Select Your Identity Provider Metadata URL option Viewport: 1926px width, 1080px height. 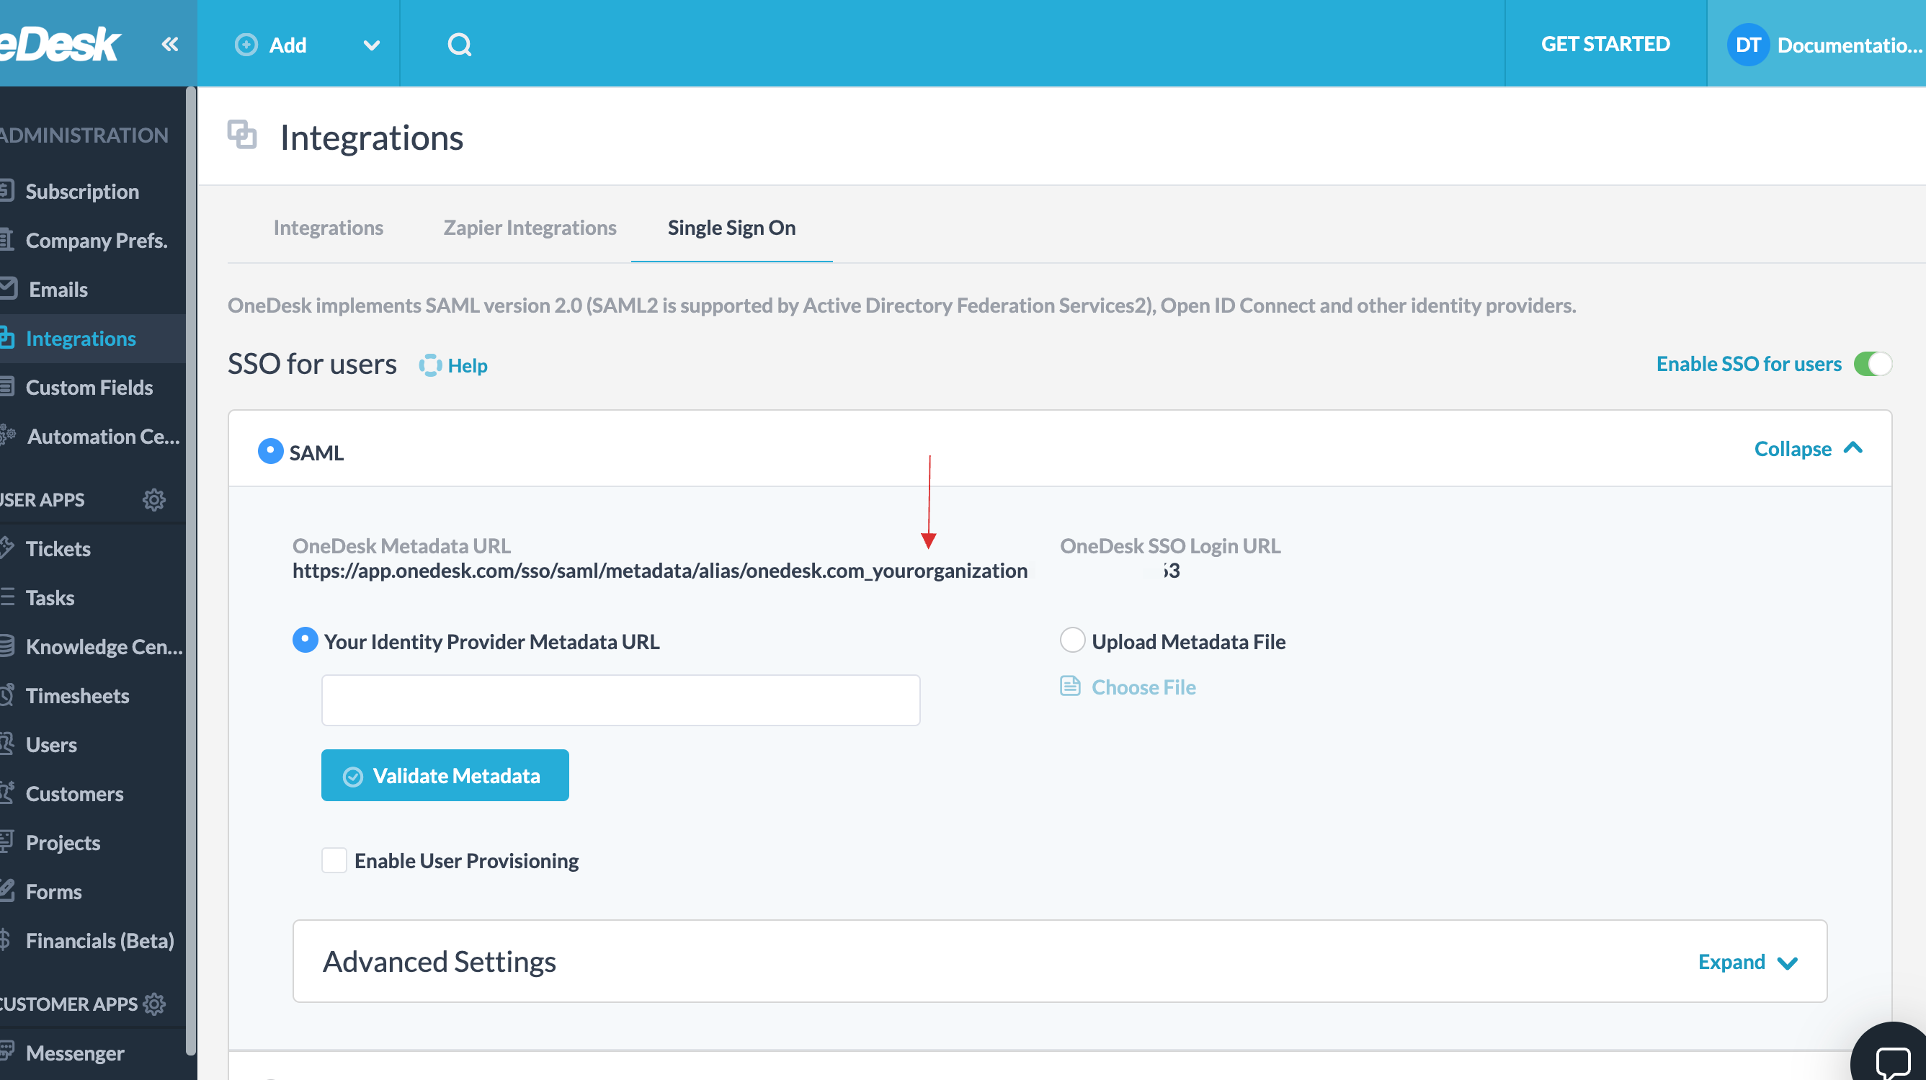pos(305,641)
